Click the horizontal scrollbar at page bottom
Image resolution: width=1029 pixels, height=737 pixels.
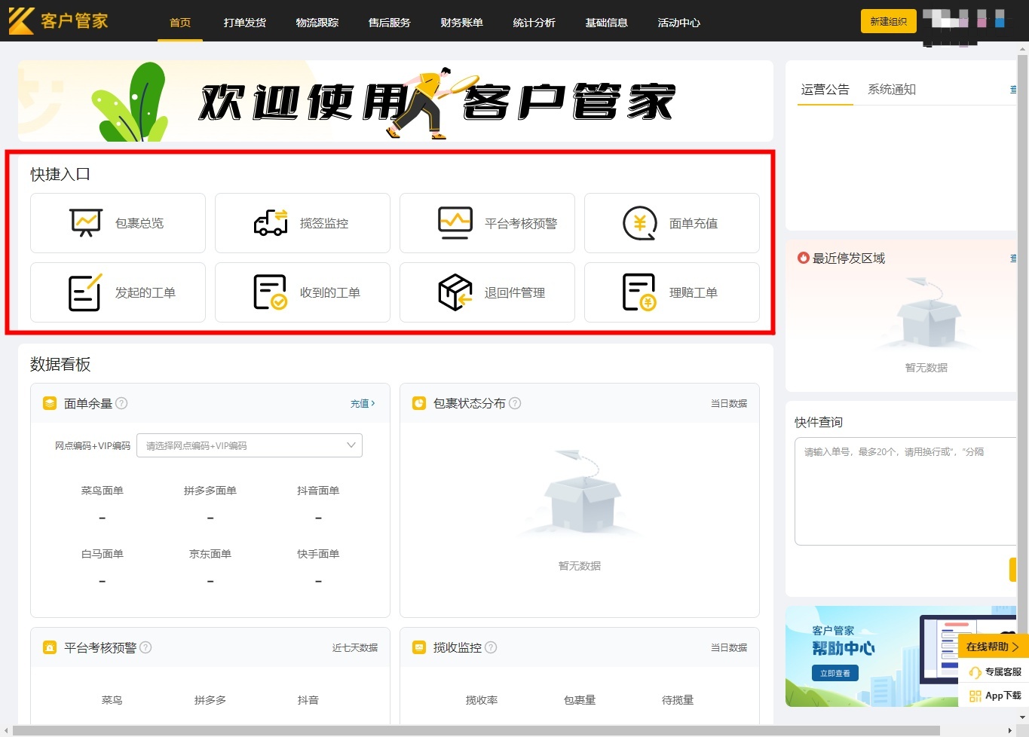tap(475, 730)
